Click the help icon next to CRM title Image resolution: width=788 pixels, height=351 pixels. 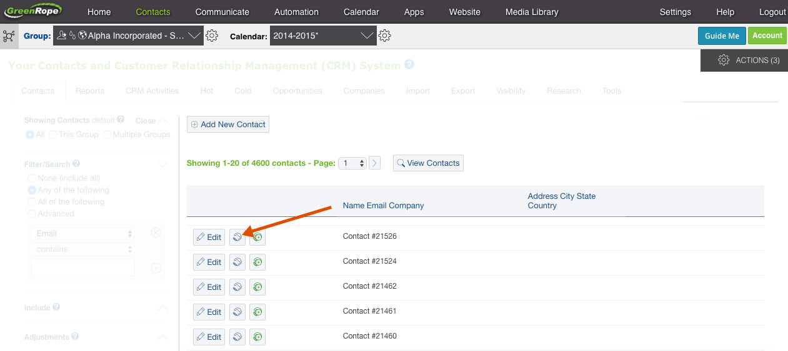point(409,65)
